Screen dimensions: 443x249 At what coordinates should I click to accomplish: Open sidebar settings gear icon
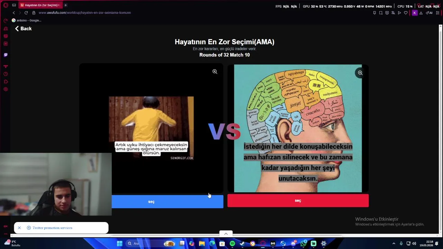click(6, 89)
